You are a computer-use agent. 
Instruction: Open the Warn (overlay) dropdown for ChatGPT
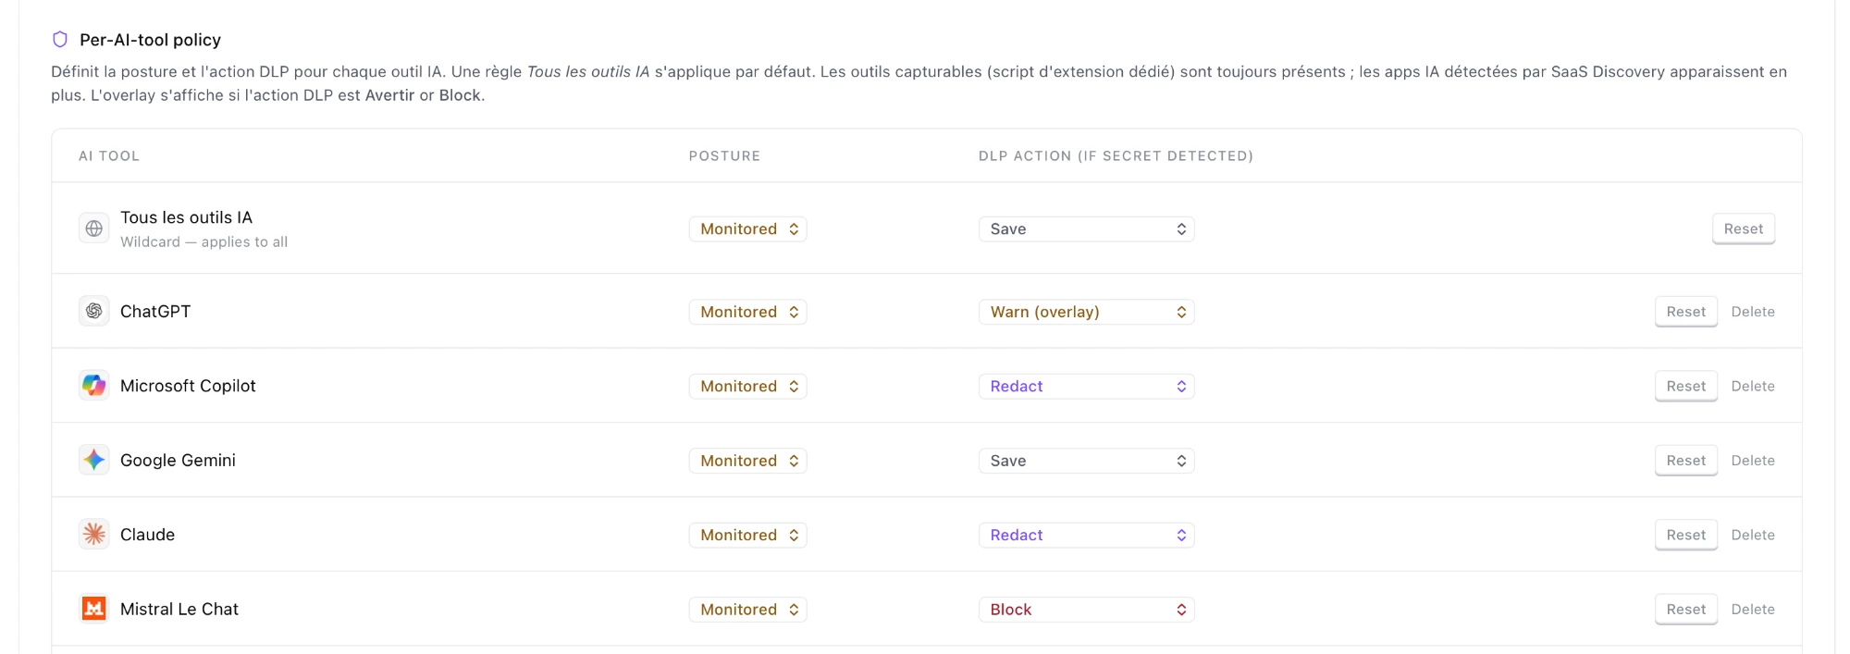(x=1086, y=312)
